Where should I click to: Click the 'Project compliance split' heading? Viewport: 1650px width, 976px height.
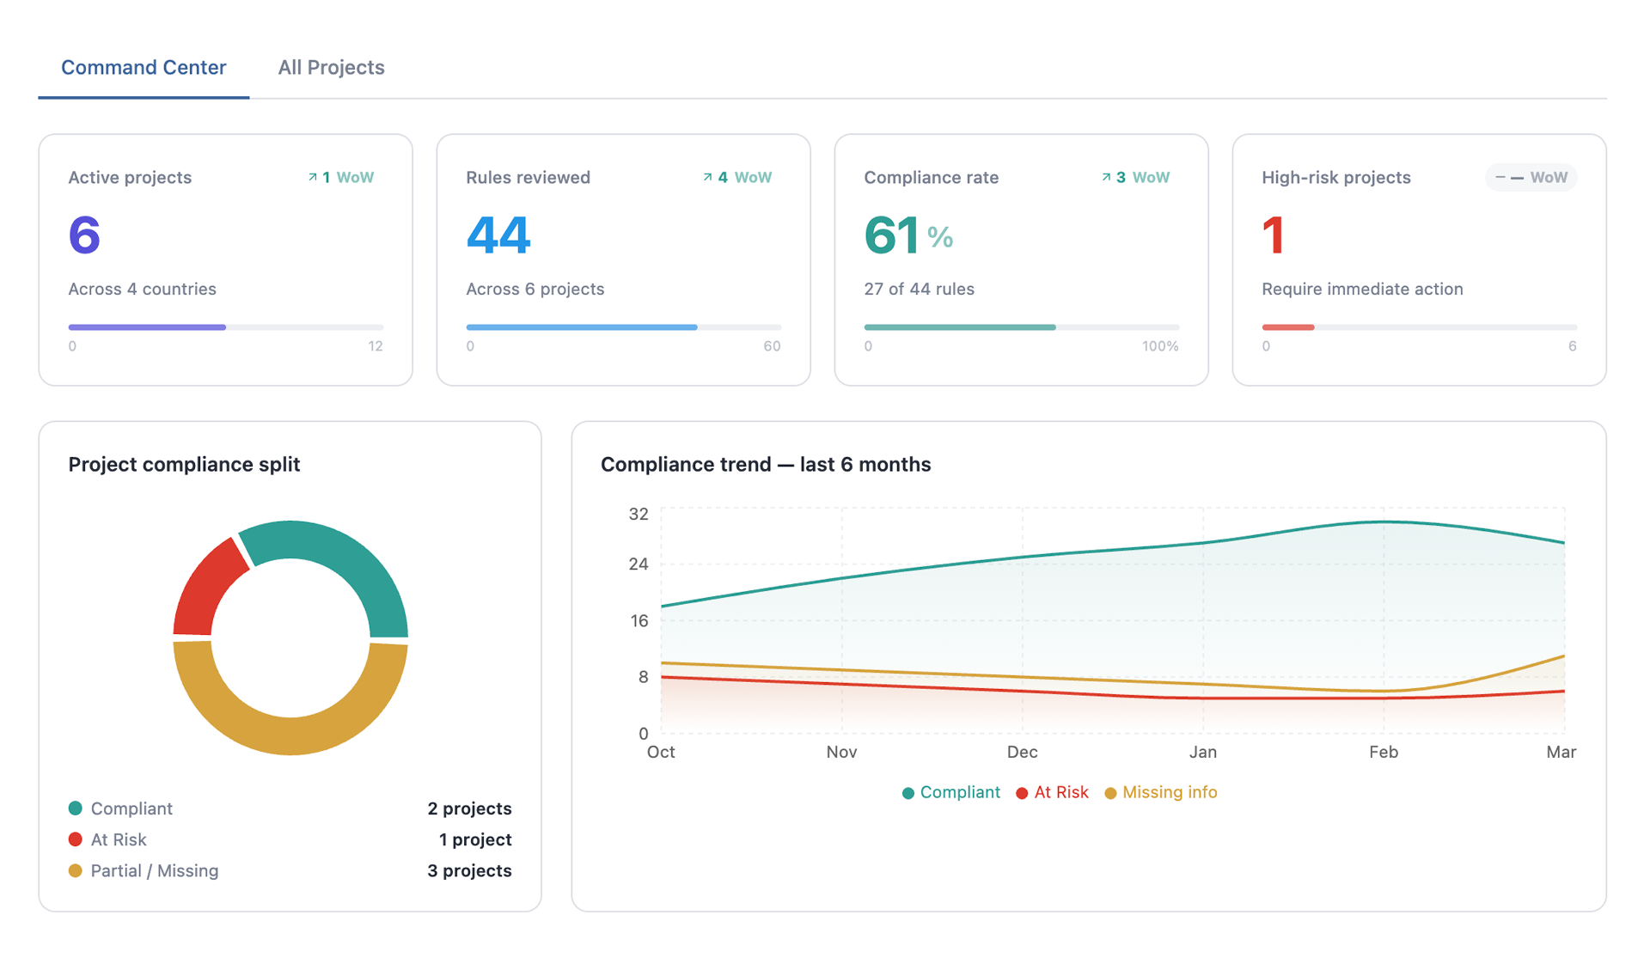(x=184, y=464)
